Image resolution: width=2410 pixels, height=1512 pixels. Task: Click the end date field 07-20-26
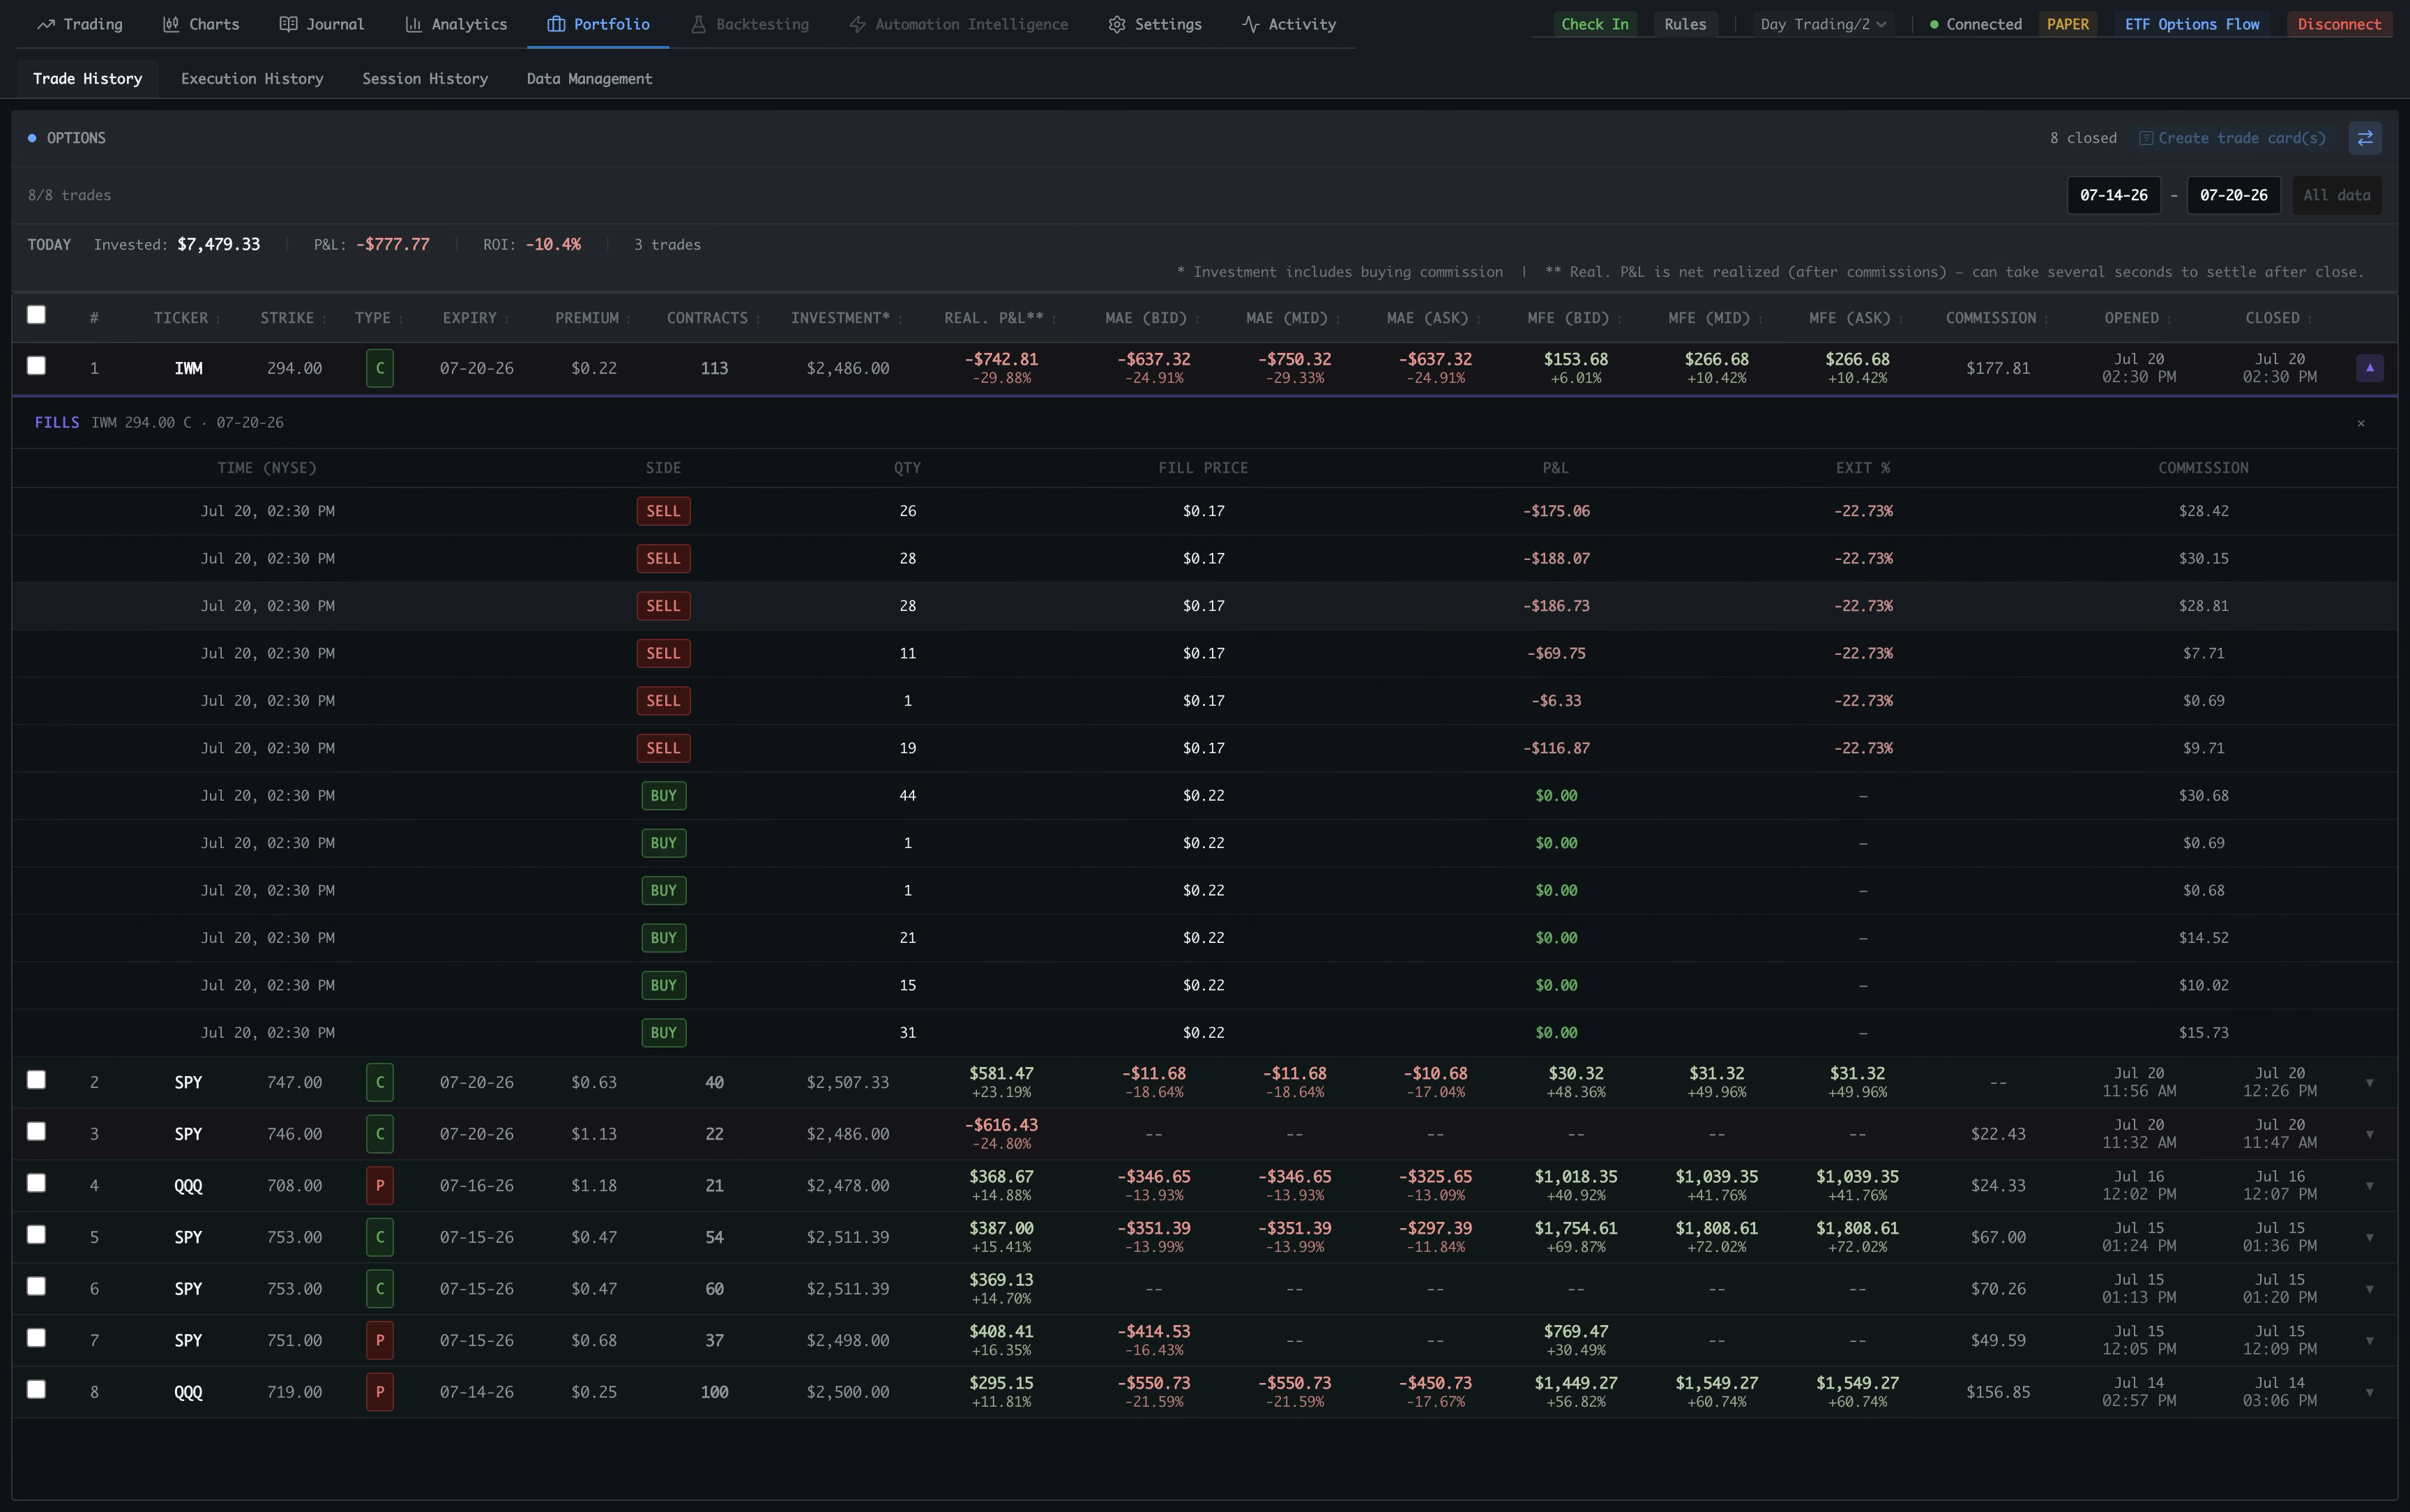[x=2233, y=195]
